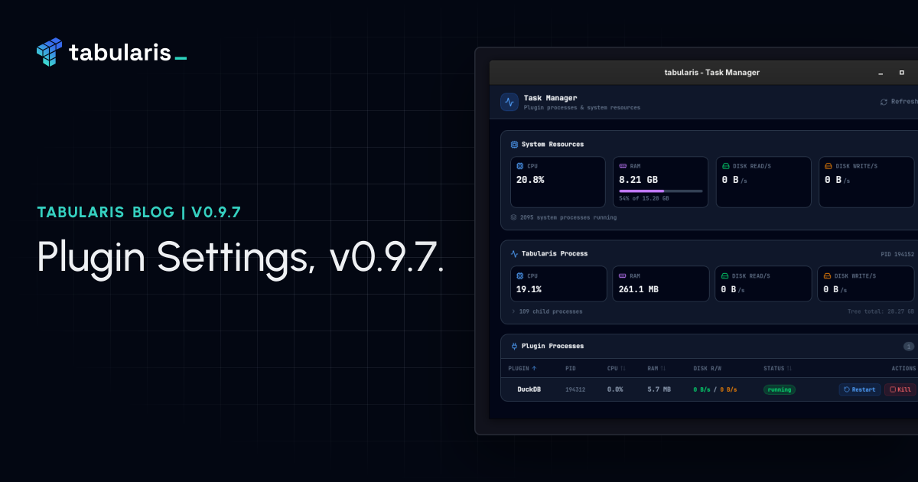Viewport: 918px width, 482px height.
Task: Click the System Resources Disk Write icon
Action: [828, 166]
